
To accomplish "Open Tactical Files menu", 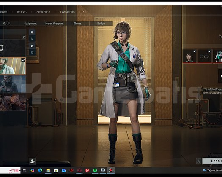I will click(67, 12).
